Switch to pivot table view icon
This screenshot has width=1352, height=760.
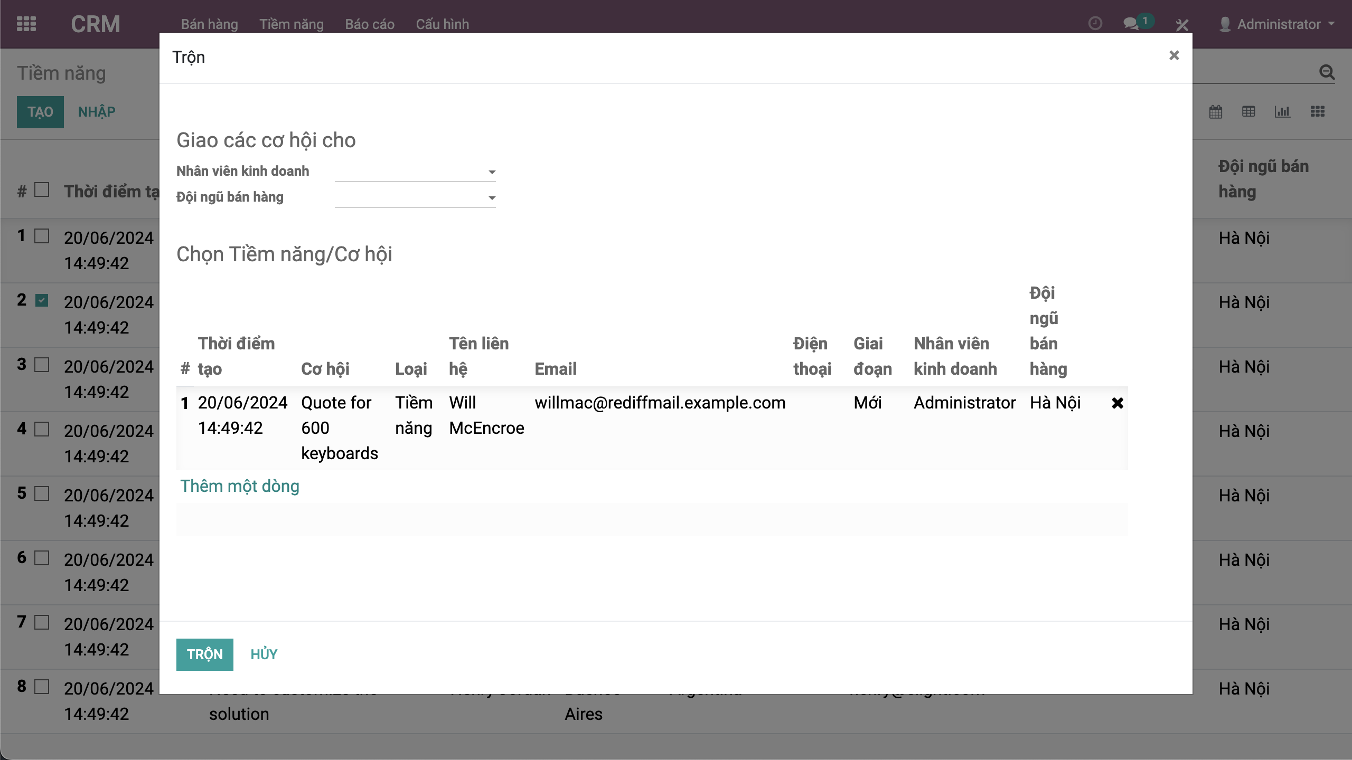1248,112
